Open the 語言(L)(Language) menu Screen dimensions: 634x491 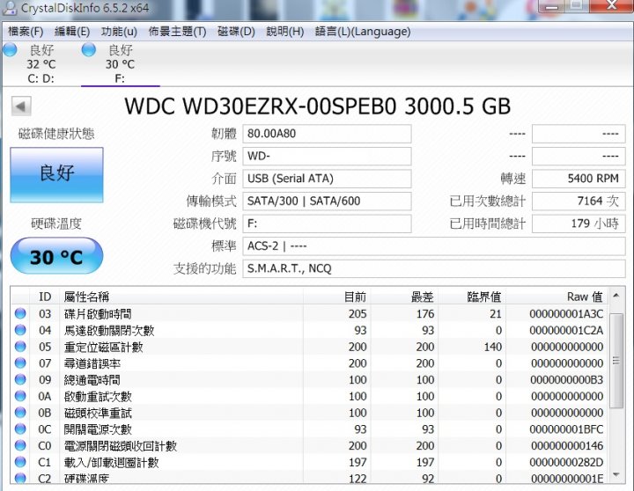[363, 32]
